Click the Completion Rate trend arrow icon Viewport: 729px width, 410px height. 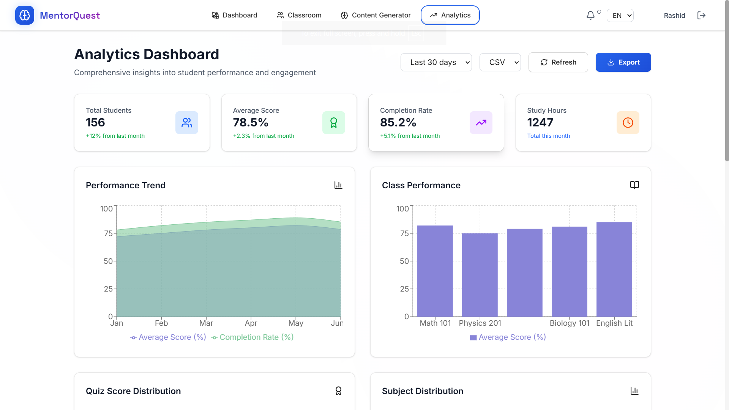point(481,123)
